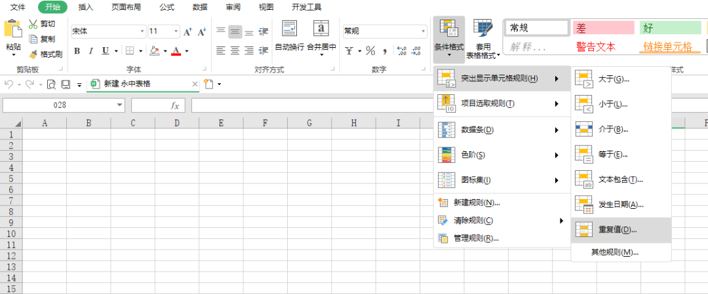This screenshot has width=708, height=294.
Task: Toggle underline formatting
Action: [x=106, y=51]
